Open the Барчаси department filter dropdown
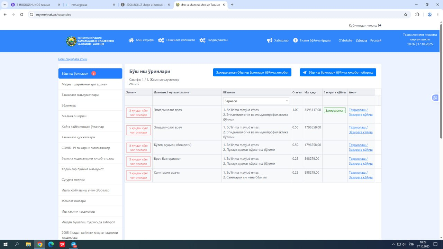Viewport: 443px width, 249px height. (256, 101)
